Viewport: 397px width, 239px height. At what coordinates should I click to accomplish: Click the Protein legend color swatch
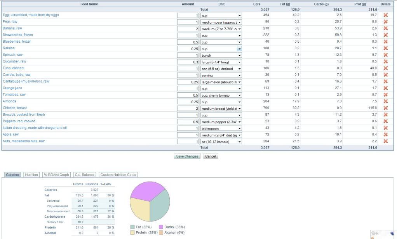pyautogui.click(x=132, y=232)
